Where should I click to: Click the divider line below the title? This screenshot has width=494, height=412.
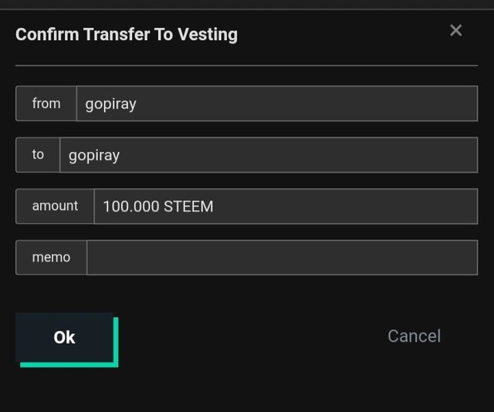tap(246, 66)
